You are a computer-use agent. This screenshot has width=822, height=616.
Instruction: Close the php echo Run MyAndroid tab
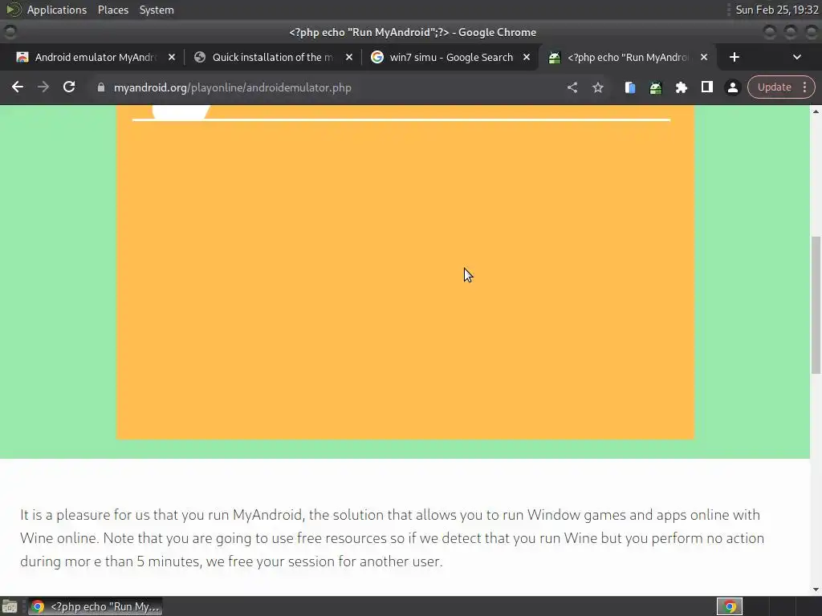click(x=704, y=57)
